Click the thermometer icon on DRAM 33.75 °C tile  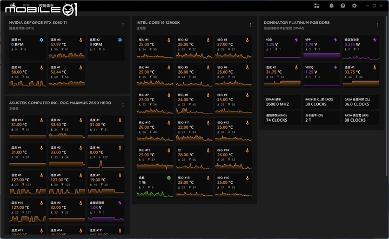(374, 67)
